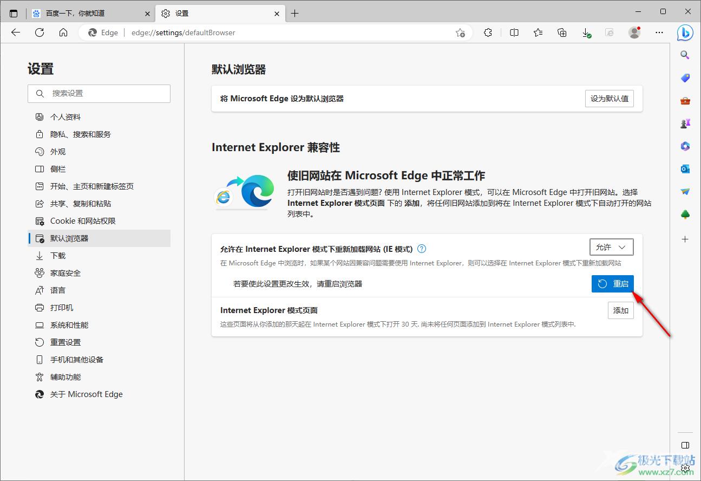Open Cookie 和网站权限 section
701x481 pixels.
100,221
